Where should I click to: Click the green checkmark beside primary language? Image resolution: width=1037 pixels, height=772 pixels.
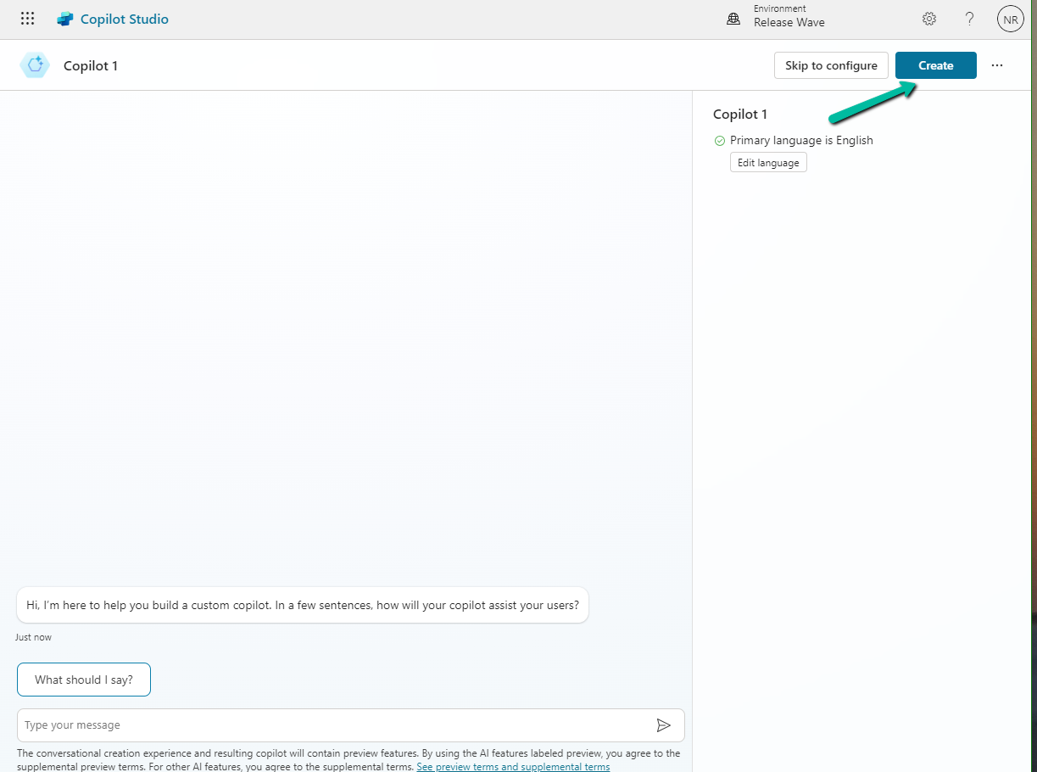point(718,140)
